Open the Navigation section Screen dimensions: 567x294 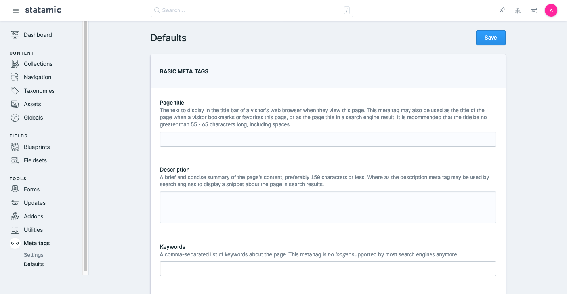coord(37,77)
